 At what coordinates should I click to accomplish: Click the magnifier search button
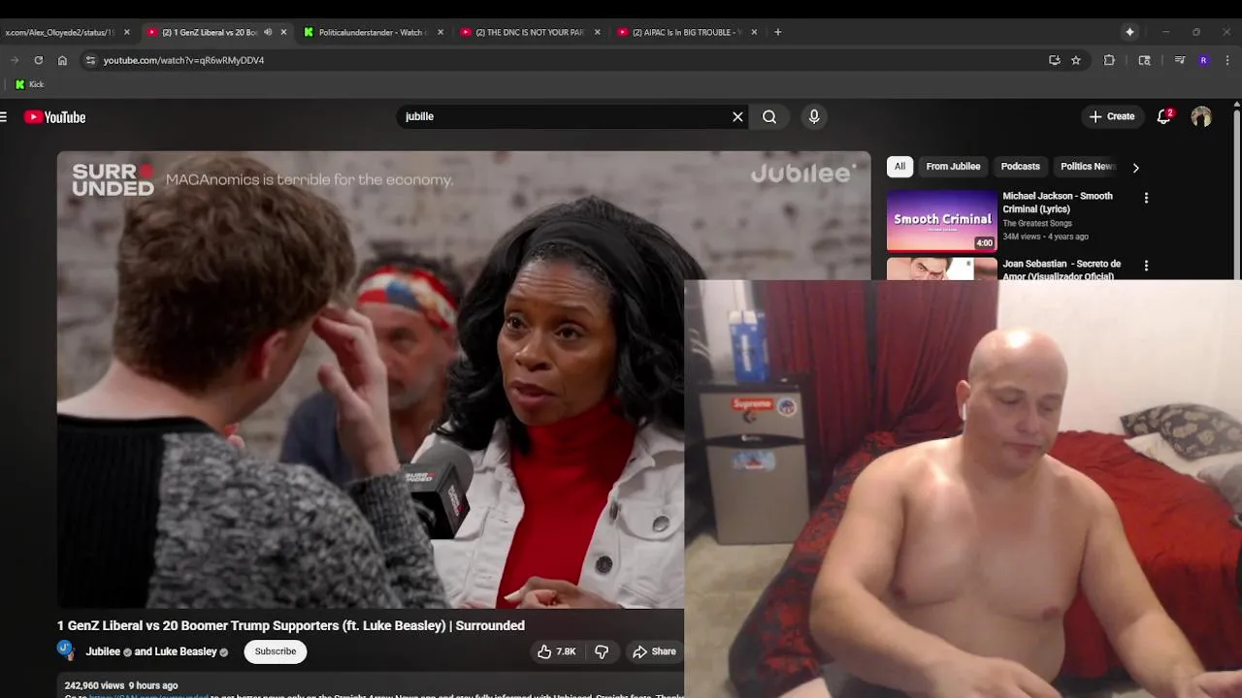click(x=769, y=116)
